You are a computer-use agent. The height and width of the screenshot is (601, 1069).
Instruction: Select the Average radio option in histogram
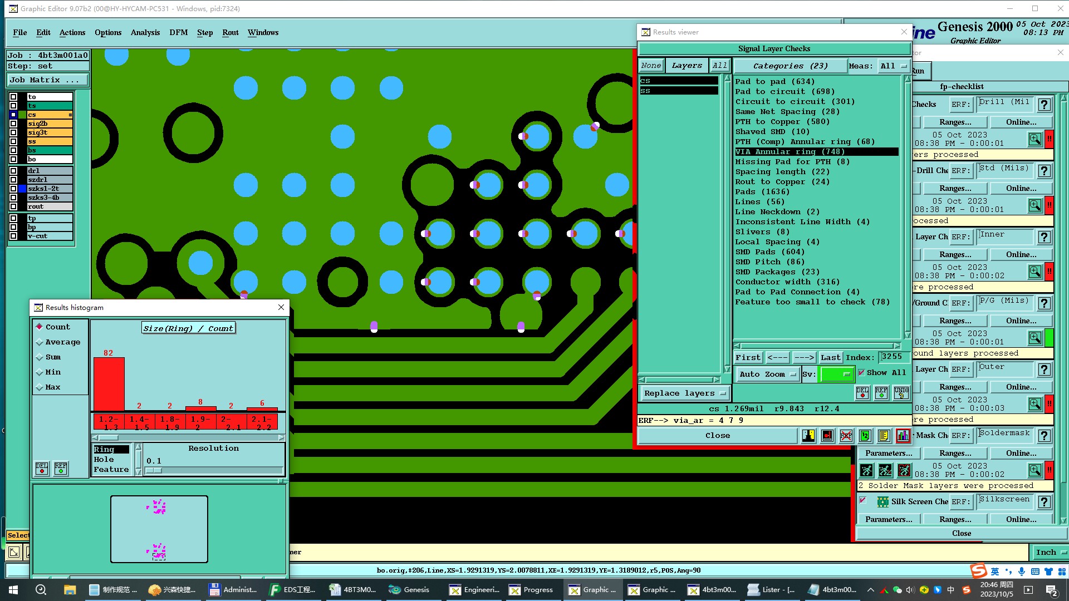coord(40,342)
